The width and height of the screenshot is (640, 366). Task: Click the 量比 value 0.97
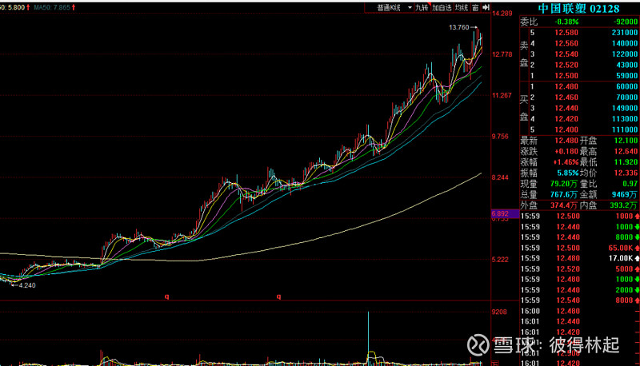630,184
